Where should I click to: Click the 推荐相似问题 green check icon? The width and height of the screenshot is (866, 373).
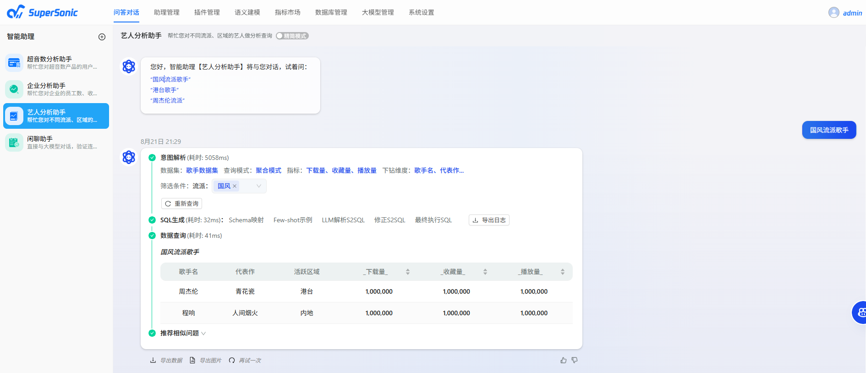coord(152,333)
